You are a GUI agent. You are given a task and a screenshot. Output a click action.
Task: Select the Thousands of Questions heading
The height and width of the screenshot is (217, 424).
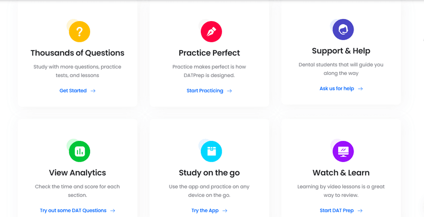(x=77, y=53)
